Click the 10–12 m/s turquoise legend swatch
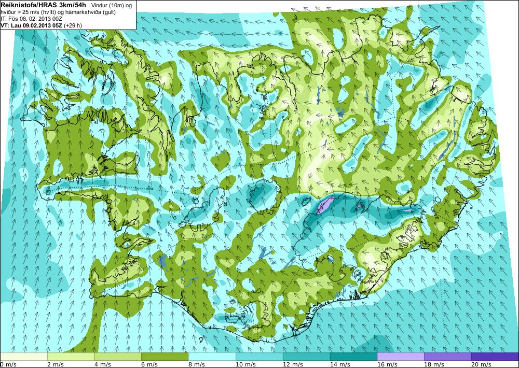Image resolution: width=519 pixels, height=368 pixels. click(259, 357)
